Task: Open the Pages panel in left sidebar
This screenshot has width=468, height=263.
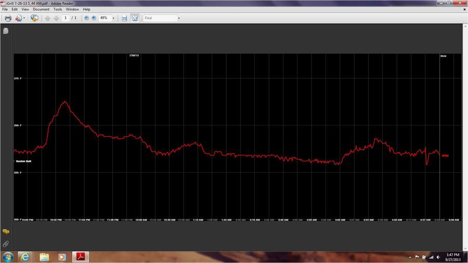Action: tap(6, 31)
